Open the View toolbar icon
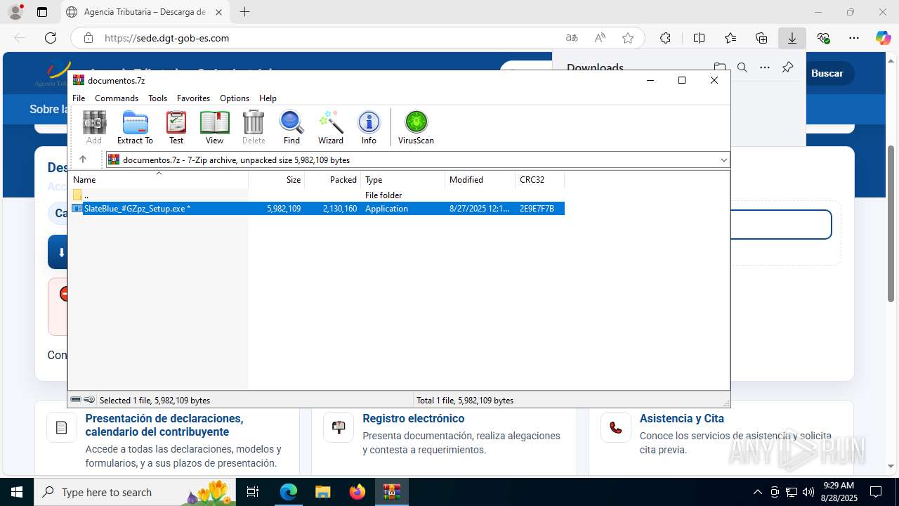 coord(214,127)
